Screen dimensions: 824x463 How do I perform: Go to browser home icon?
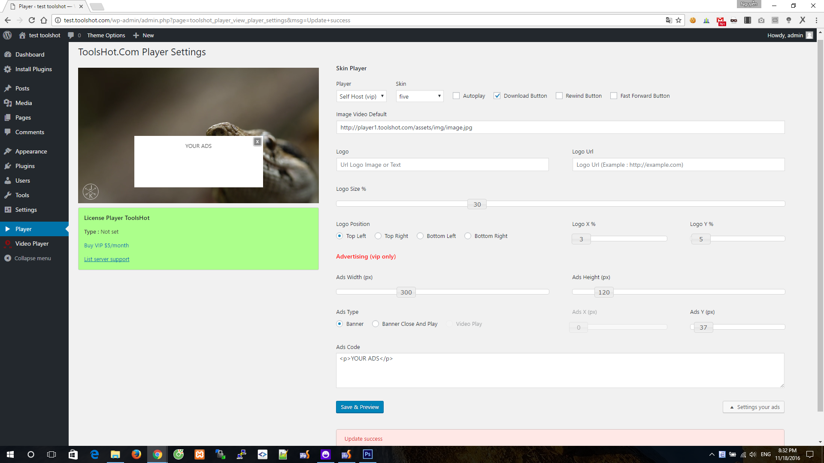coord(44,20)
